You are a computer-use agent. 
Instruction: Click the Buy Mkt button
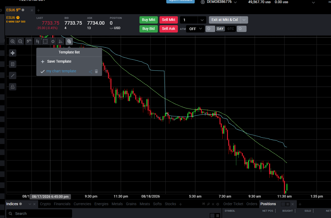click(x=148, y=20)
